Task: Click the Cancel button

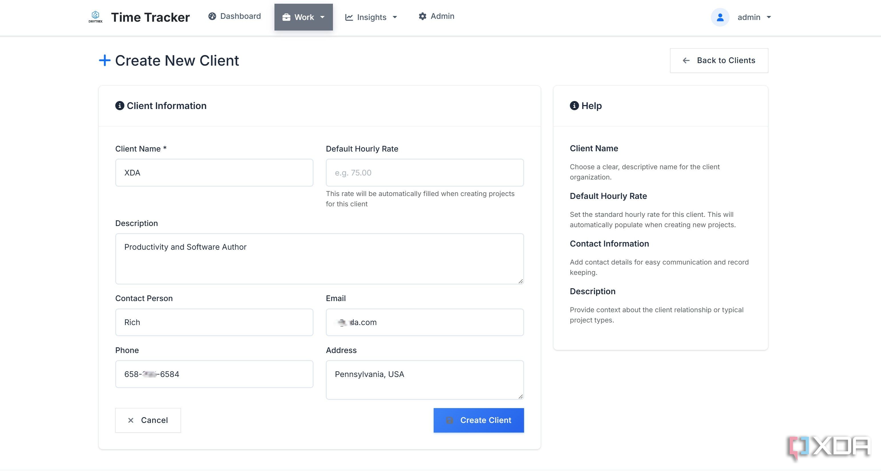Action: (x=148, y=420)
